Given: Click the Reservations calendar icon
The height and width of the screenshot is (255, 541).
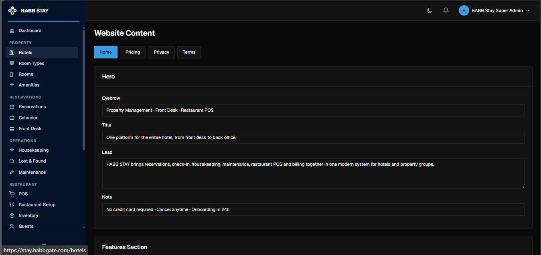Looking at the screenshot, I should tap(12, 107).
